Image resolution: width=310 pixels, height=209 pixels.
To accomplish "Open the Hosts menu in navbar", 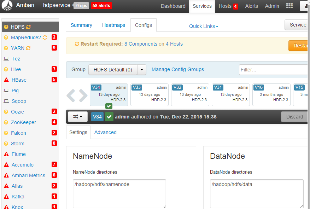I will [x=228, y=6].
